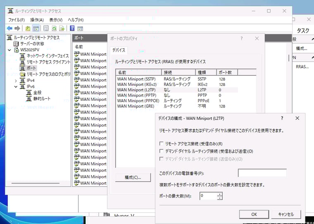The height and width of the screenshot is (224, 314).
Task: Toggle the show/hide console tree icon
Action: coord(36,29)
